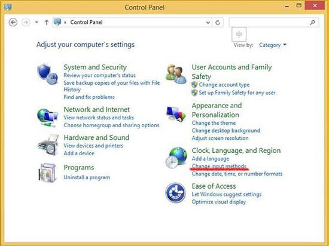Click Set up Family Safety for any user

click(237, 93)
